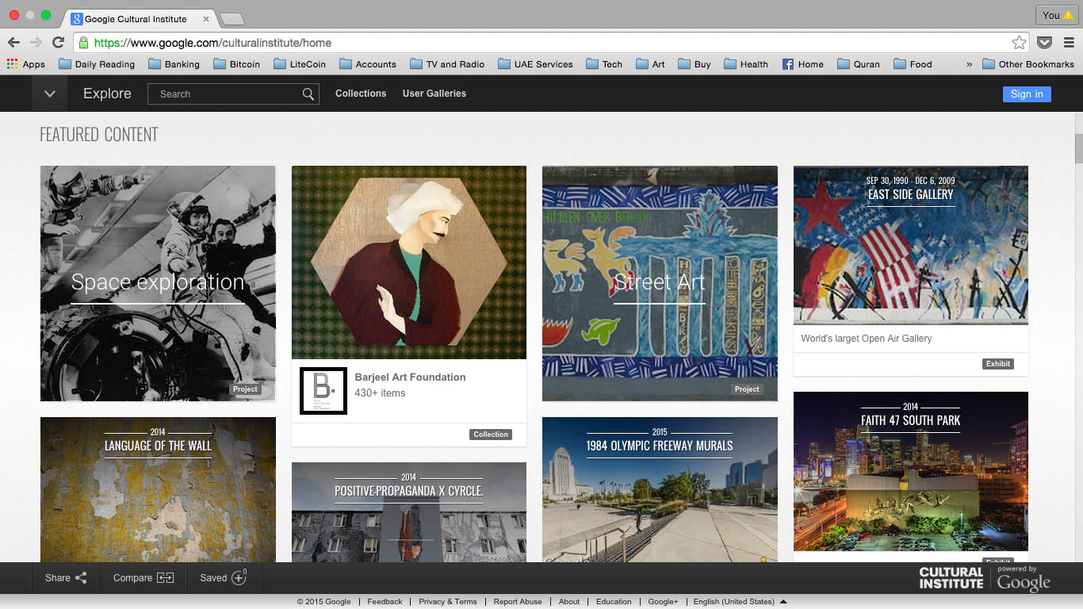The height and width of the screenshot is (609, 1083).
Task: Open the User Galleries menu item
Action: [x=434, y=94]
